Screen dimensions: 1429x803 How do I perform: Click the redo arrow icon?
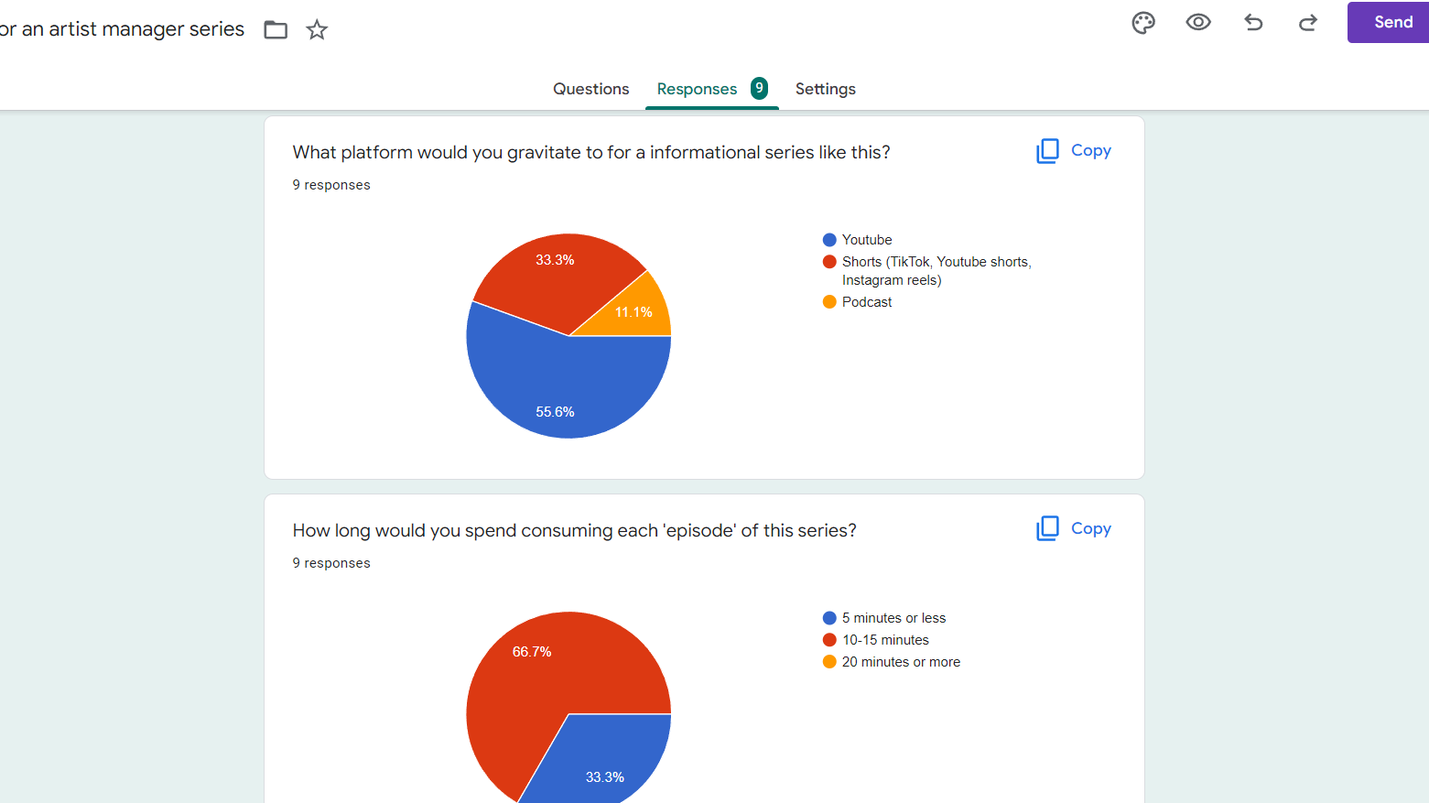pos(1308,23)
